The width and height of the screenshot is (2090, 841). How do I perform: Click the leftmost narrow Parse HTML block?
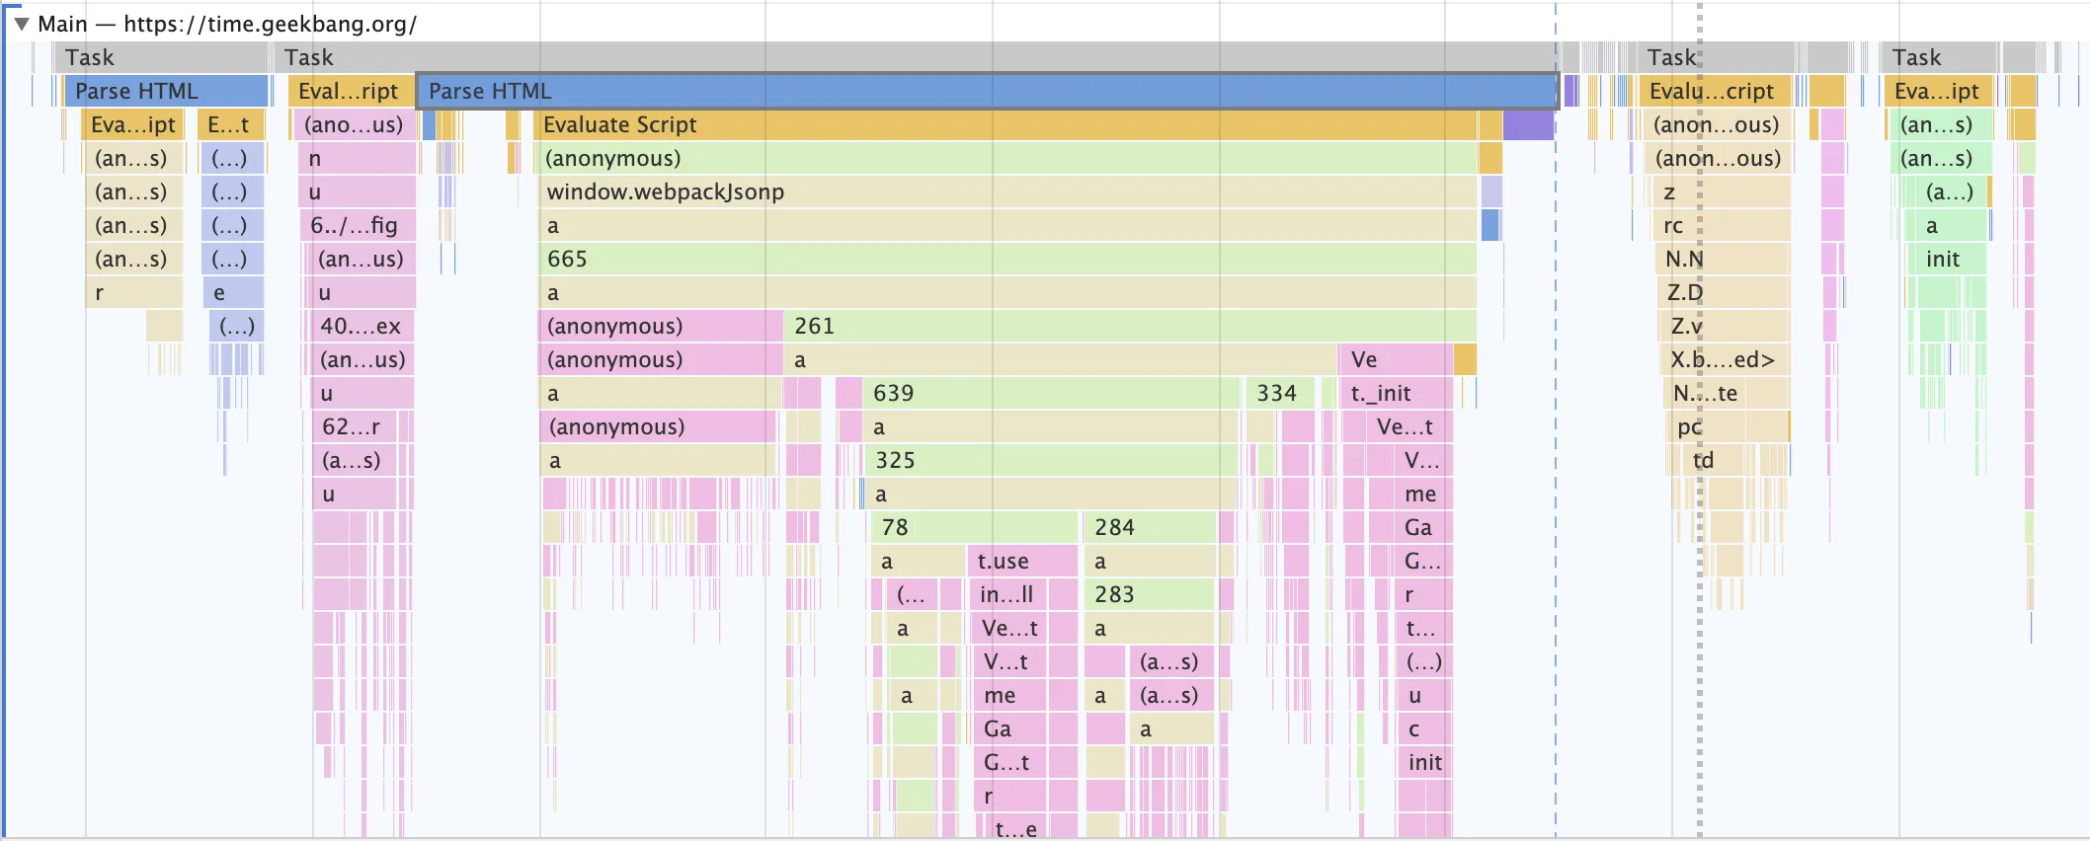click(x=166, y=91)
